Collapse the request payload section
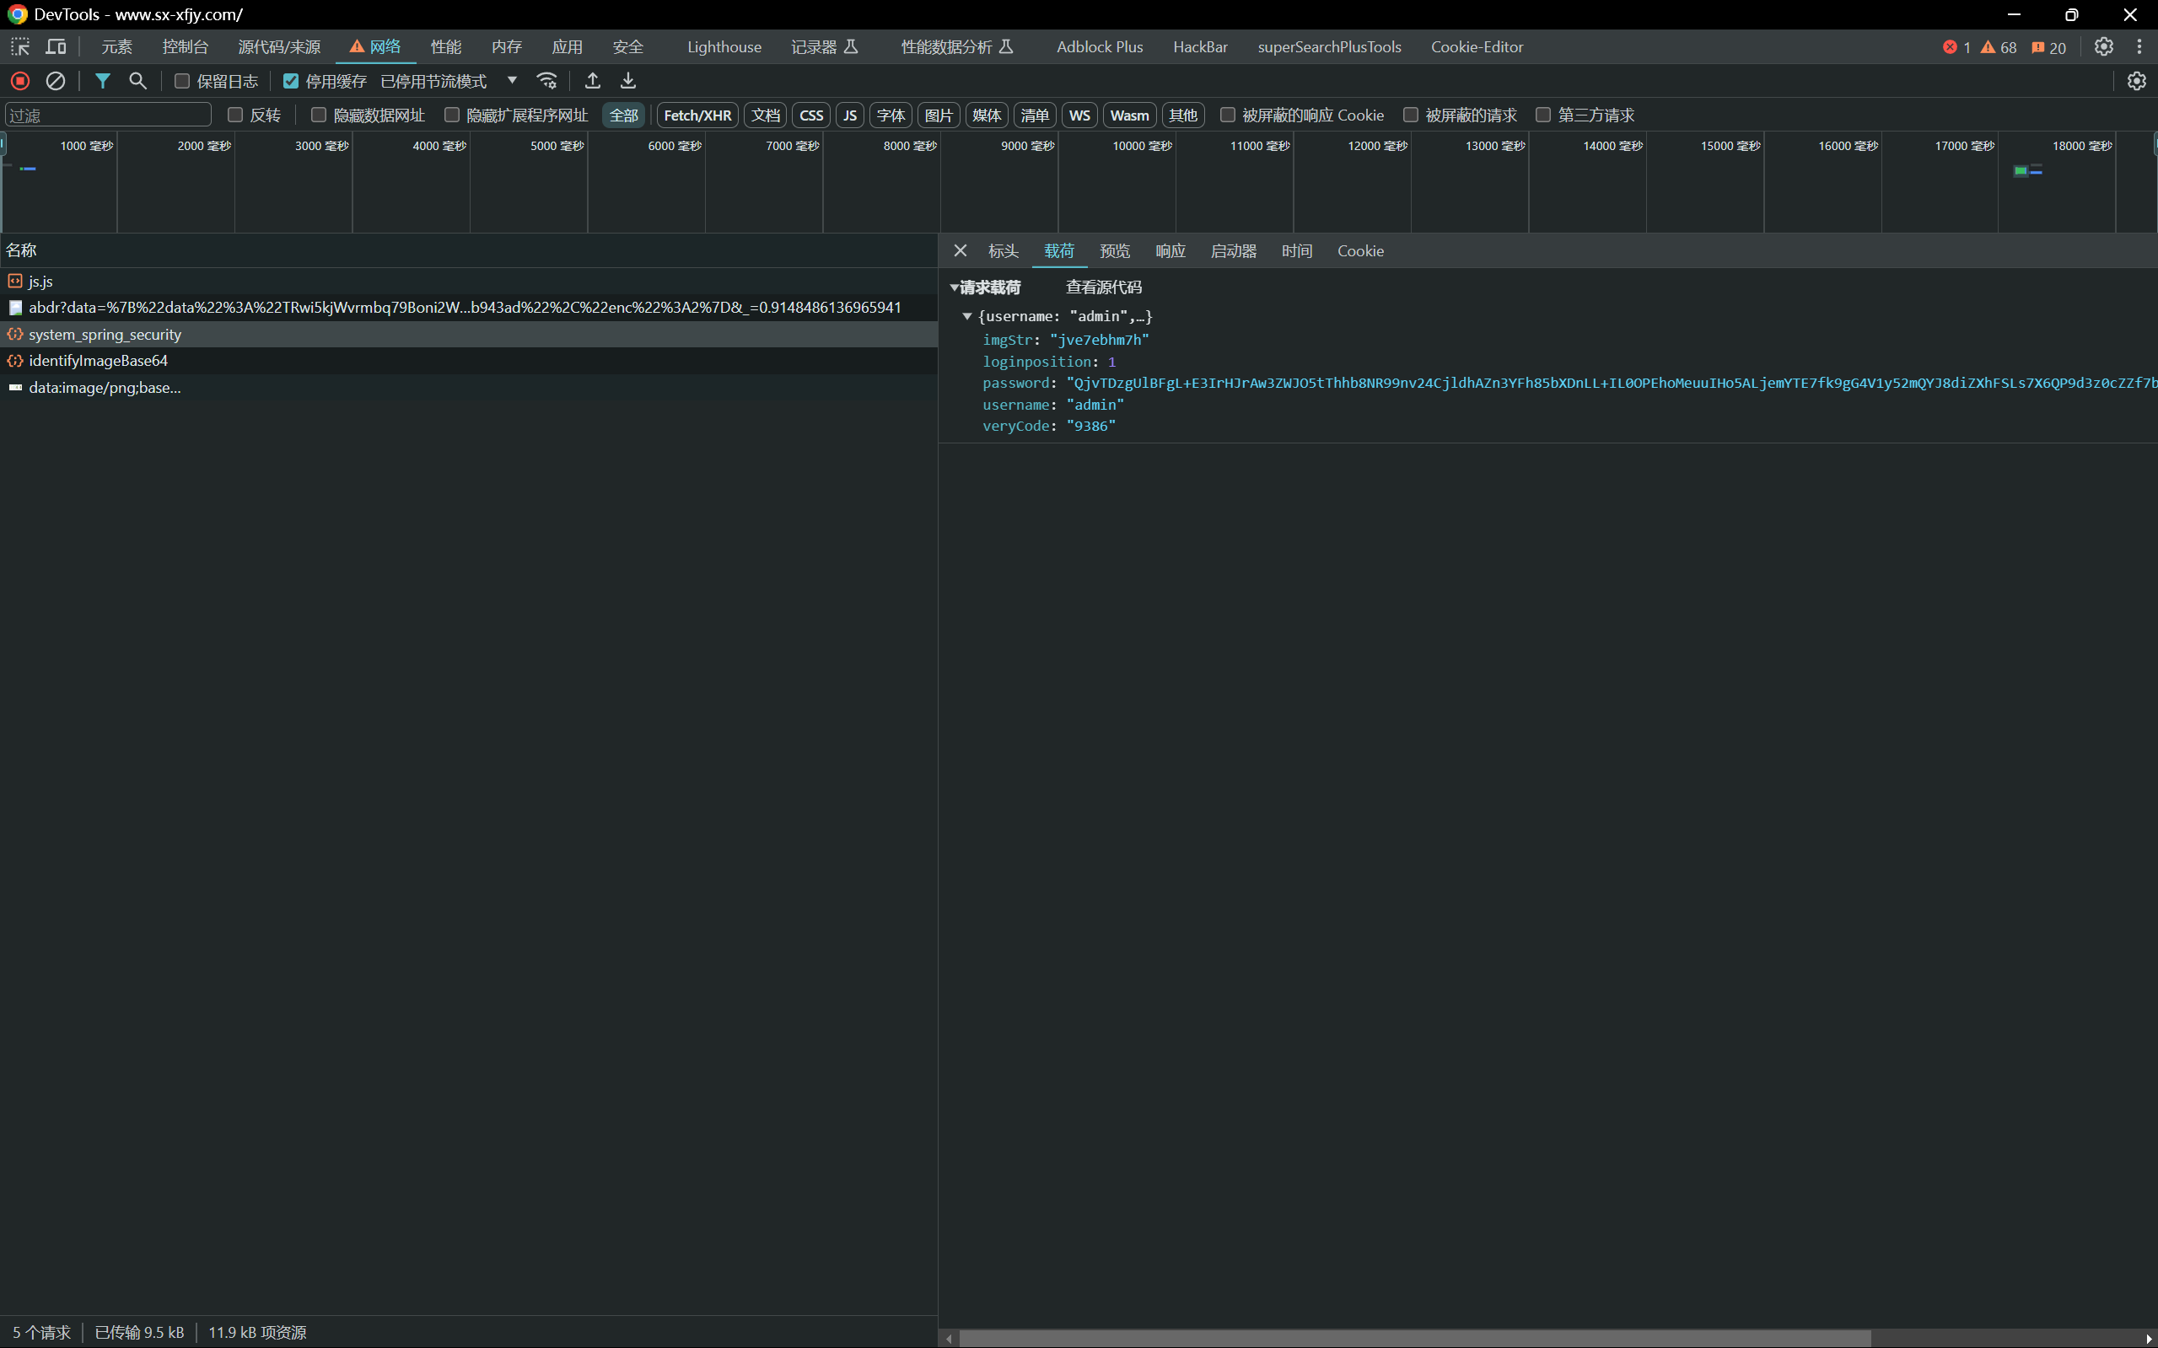 pyautogui.click(x=955, y=287)
